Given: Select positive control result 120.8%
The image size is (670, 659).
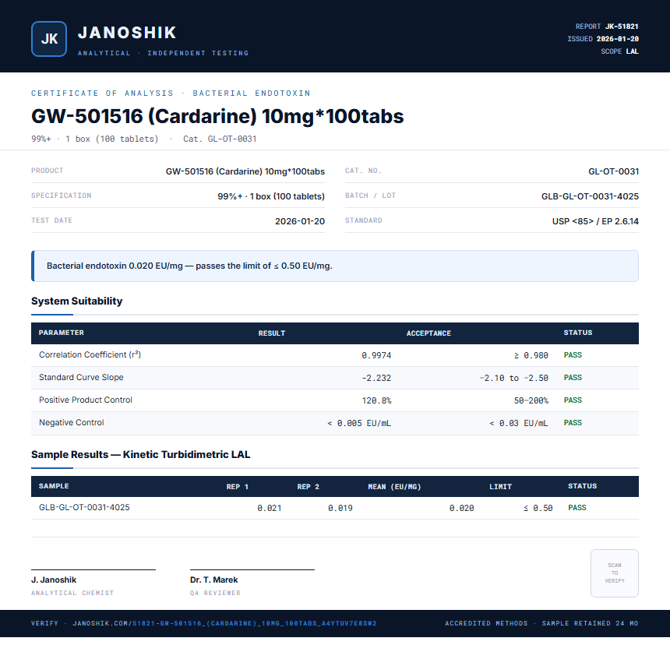Looking at the screenshot, I should click(x=376, y=400).
